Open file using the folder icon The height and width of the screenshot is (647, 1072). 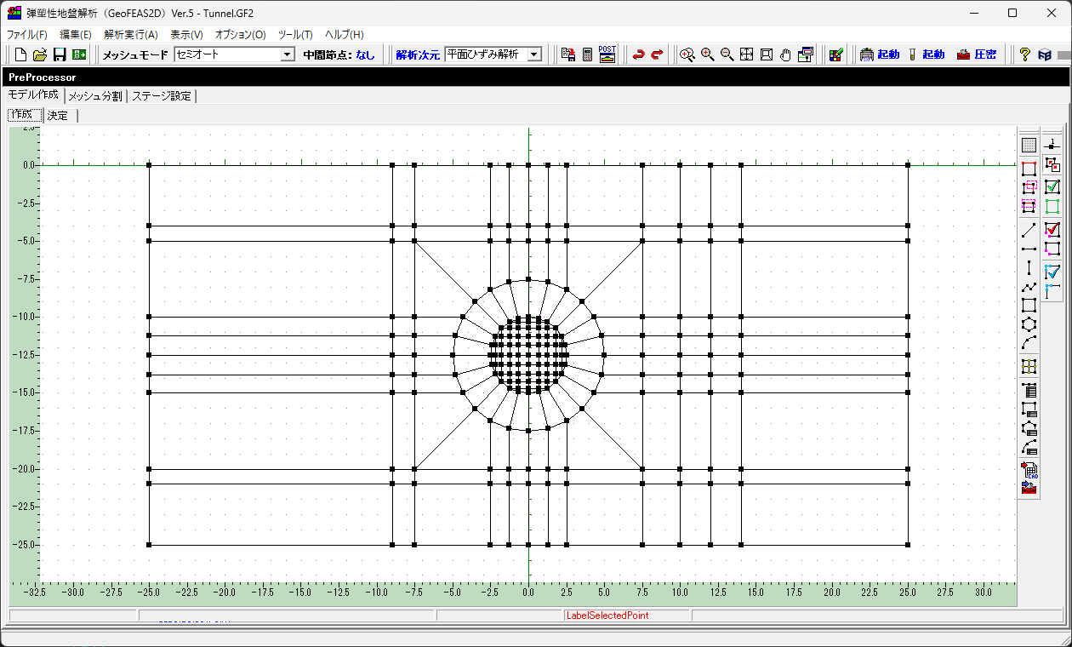click(x=40, y=54)
